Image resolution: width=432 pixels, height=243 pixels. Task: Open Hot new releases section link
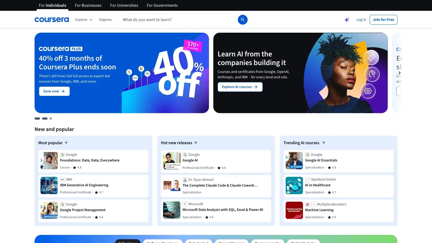point(179,143)
